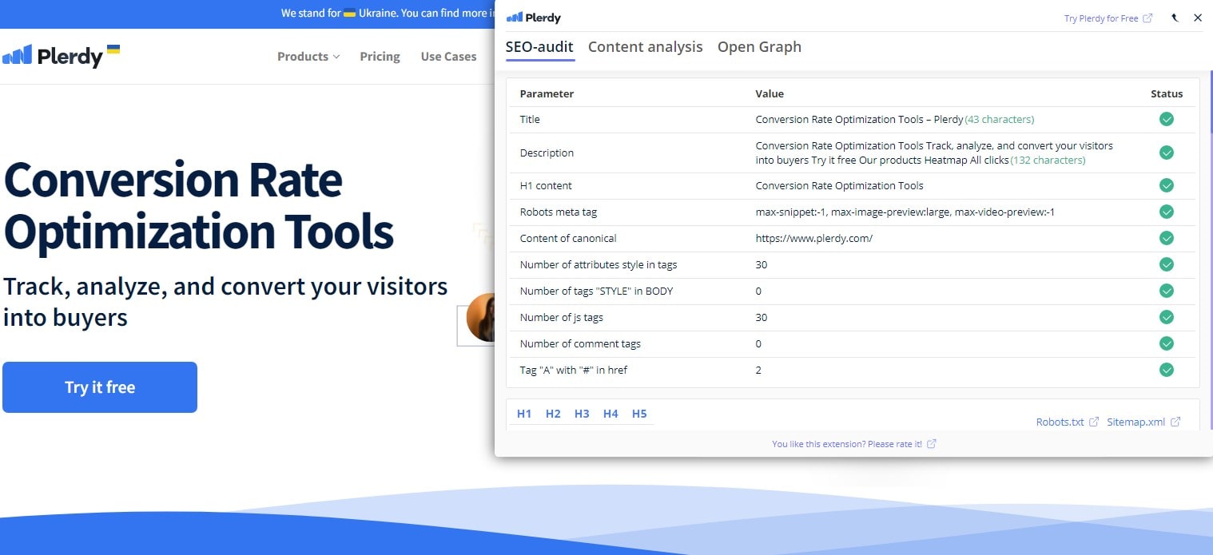This screenshot has height=555, width=1213.
Task: Click the 'Number of js tags' label
Action: 562,317
